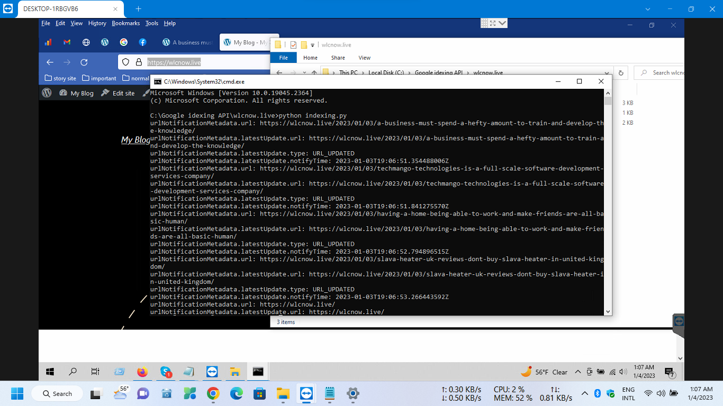Viewport: 723px width, 406px height.
Task: Open Microsoft Edge on the local taskbar
Action: coord(236,393)
